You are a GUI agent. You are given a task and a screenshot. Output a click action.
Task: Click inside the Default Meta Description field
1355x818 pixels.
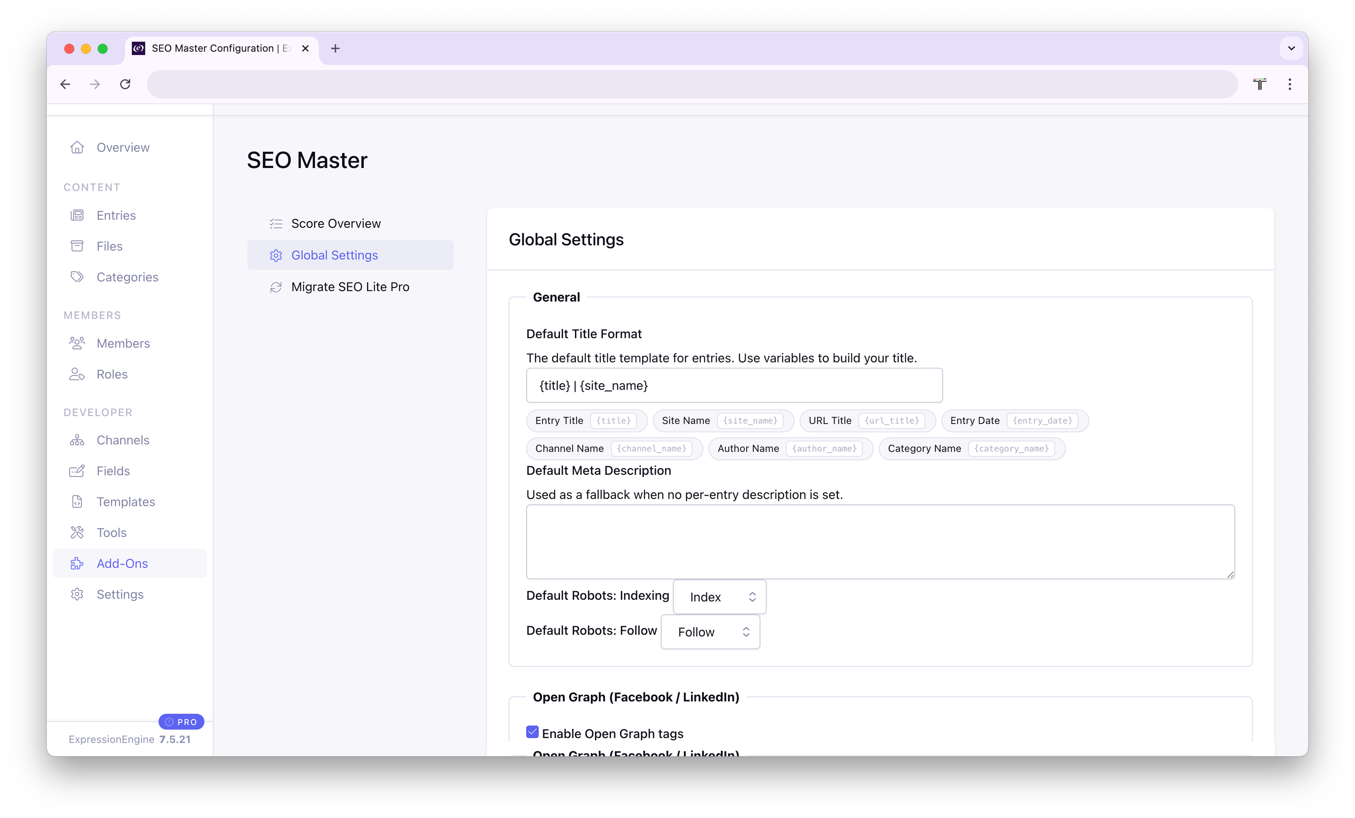tap(880, 542)
